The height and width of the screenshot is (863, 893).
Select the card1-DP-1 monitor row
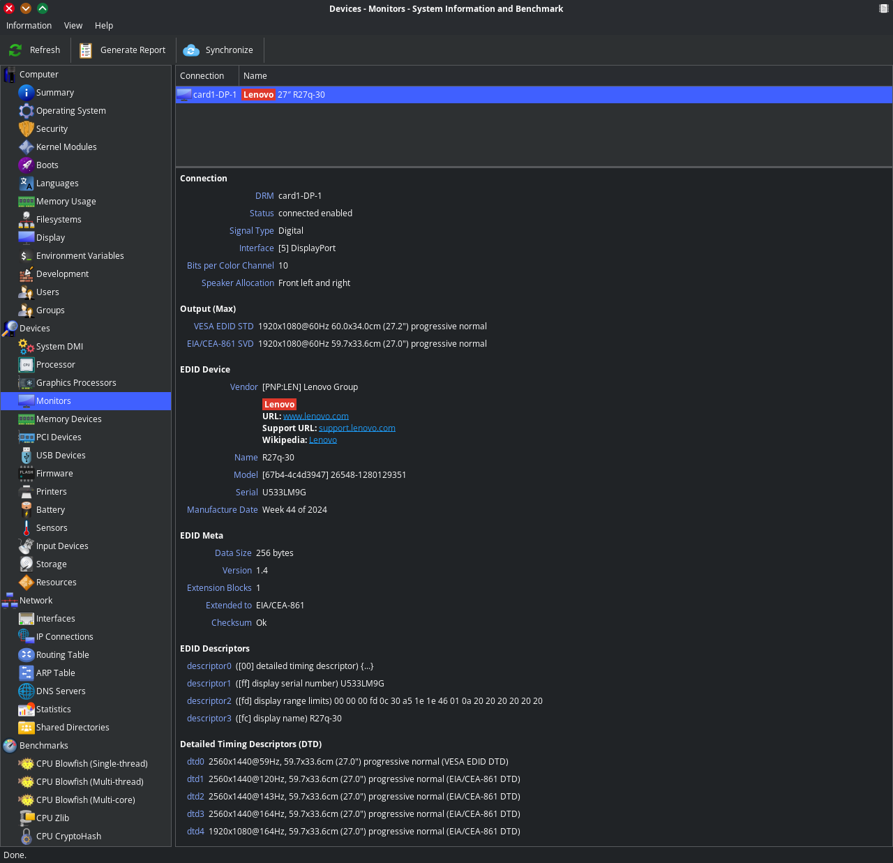coord(215,95)
